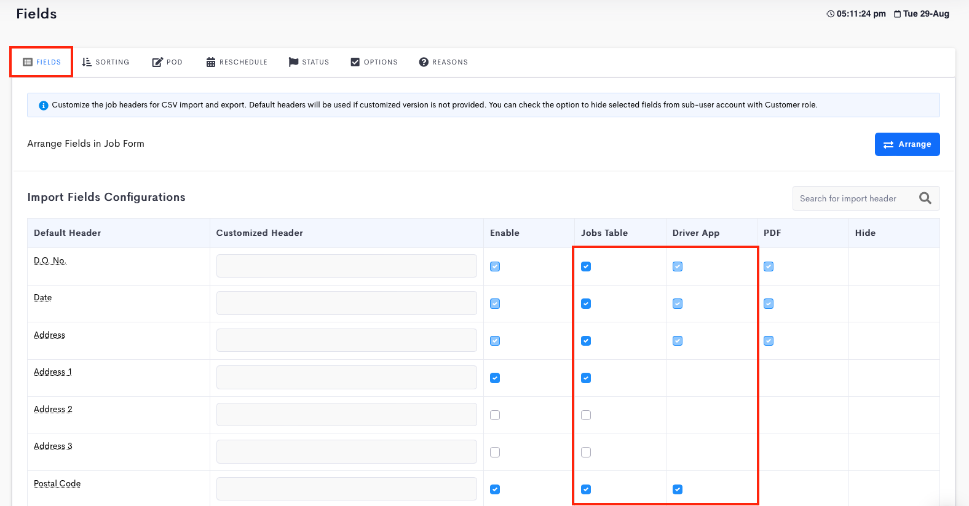The image size is (969, 506).
Task: Click the search magnifier icon
Action: coord(925,198)
